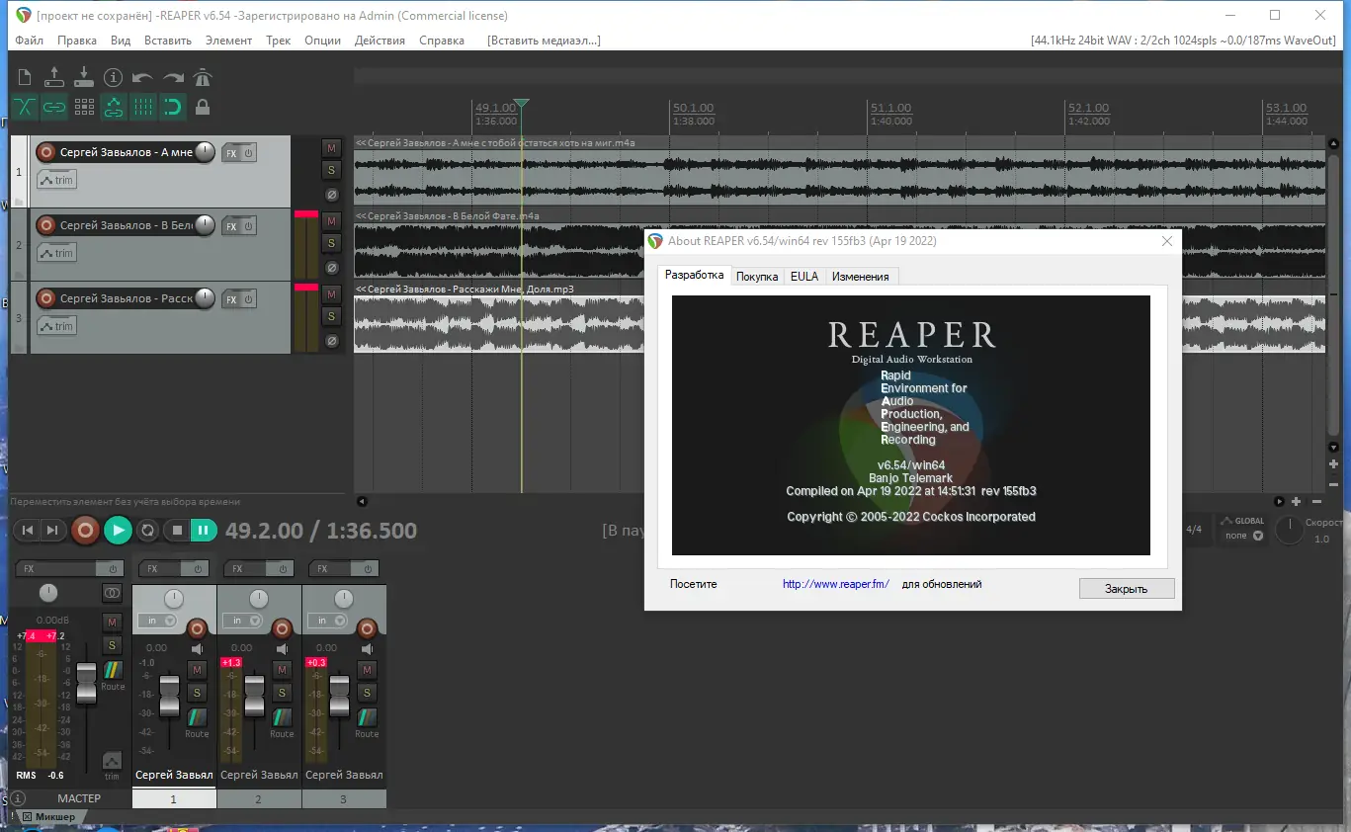
Task: Go to project end transport button
Action: click(x=52, y=531)
